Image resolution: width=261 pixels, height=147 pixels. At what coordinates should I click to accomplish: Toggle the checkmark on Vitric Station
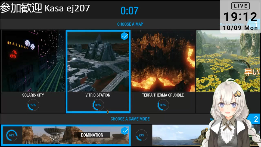coord(124,36)
